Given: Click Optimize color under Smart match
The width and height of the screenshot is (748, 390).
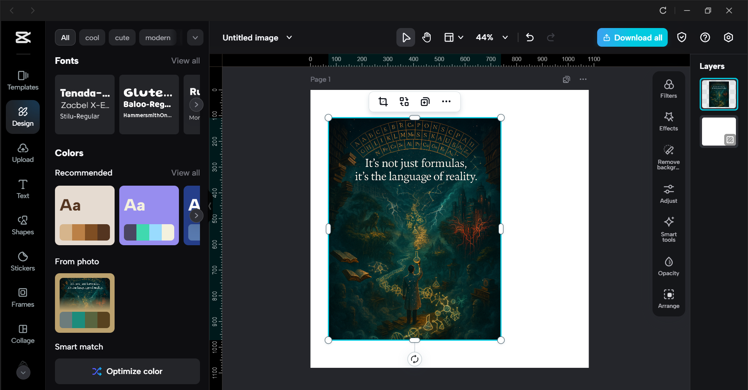Looking at the screenshot, I should tap(127, 371).
